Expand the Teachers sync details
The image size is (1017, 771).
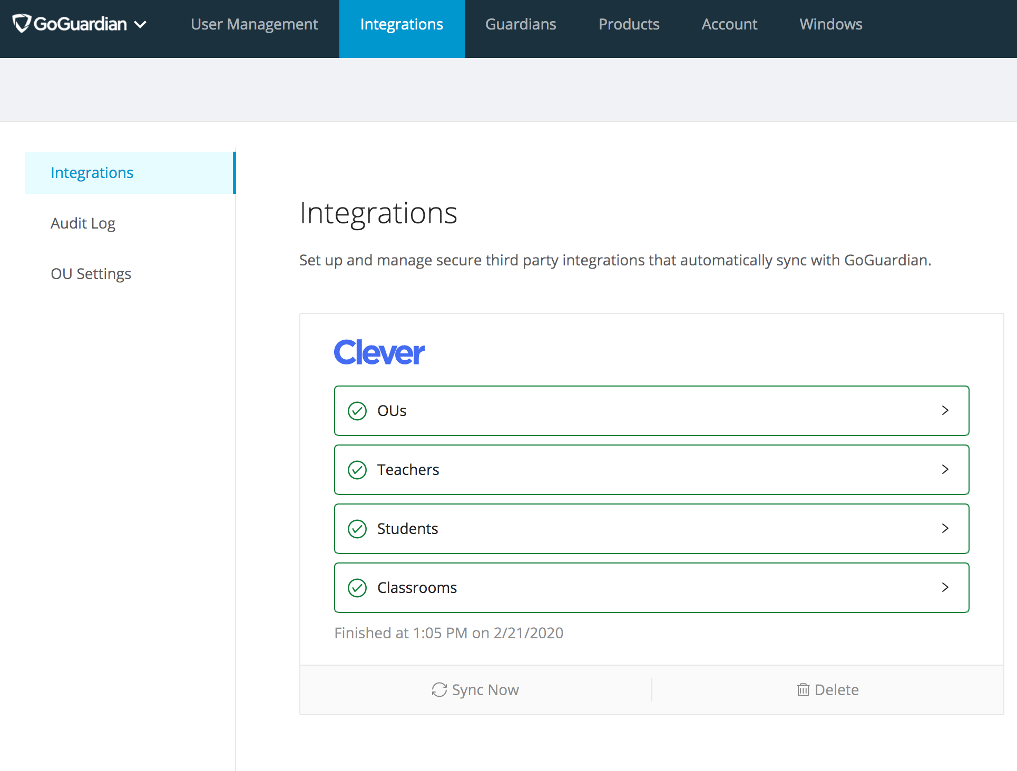pos(945,470)
